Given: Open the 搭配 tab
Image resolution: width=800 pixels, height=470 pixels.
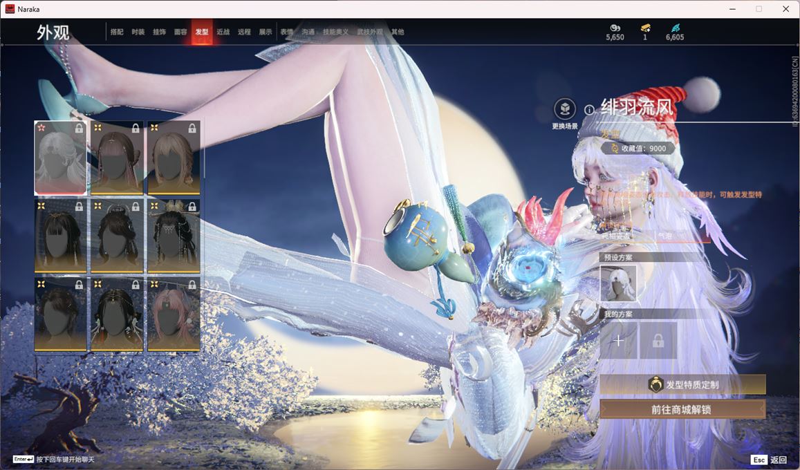Looking at the screenshot, I should point(117,32).
